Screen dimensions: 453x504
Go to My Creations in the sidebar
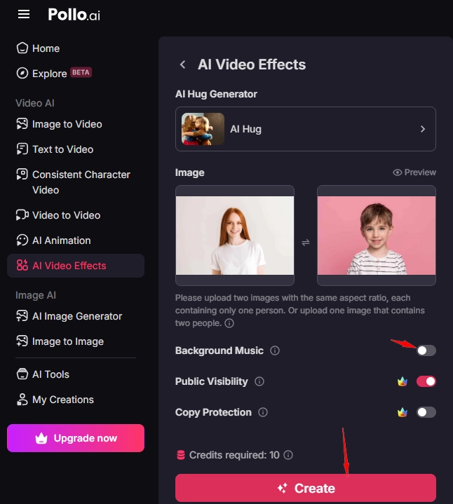coord(62,400)
